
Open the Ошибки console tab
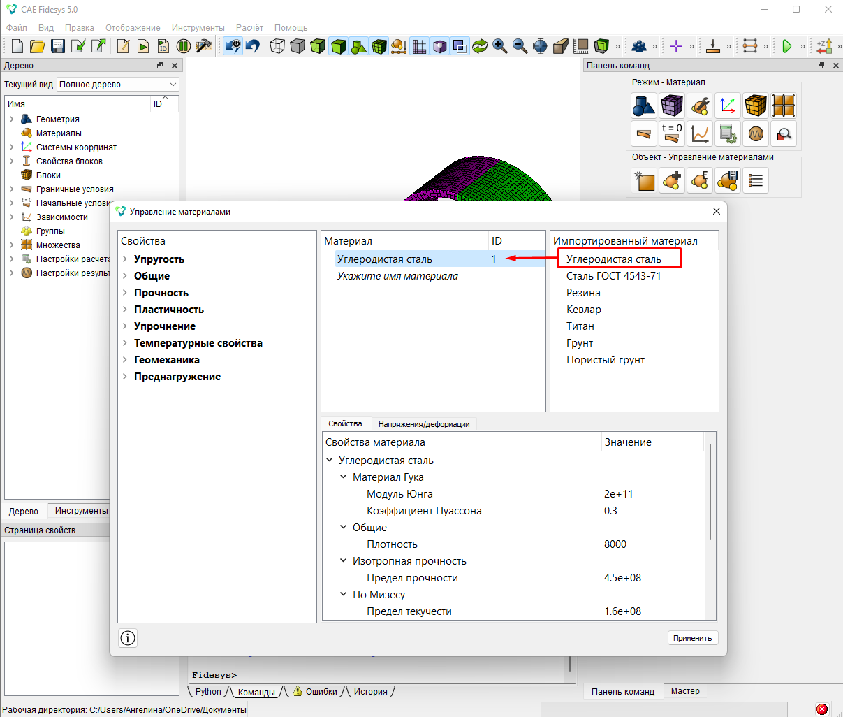coord(315,692)
